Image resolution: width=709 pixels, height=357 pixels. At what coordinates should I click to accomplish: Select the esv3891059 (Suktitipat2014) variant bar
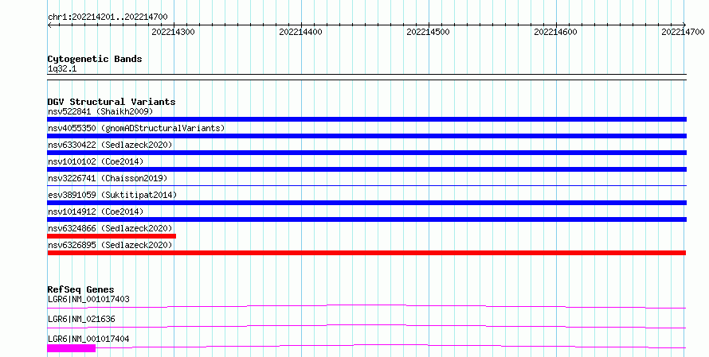pos(366,203)
